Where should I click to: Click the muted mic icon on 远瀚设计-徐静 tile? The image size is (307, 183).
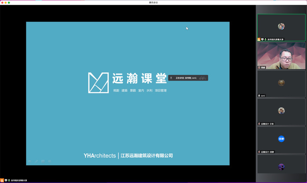pos(259,152)
